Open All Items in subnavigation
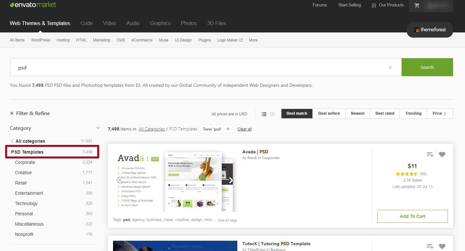This screenshot has width=465, height=251. click(x=17, y=40)
